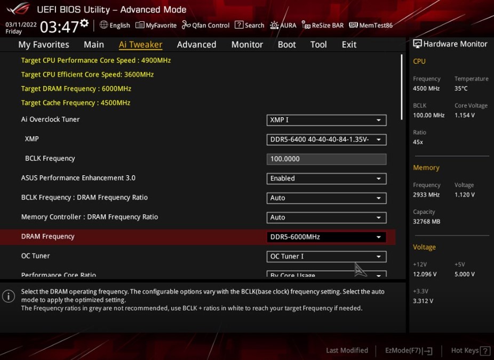
Task: Click Target CPU Efficient Core Speed text
Action: [87, 75]
